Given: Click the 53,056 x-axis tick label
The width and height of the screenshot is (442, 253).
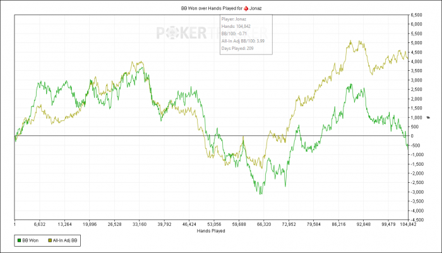Looking at the screenshot, I should (214, 225).
